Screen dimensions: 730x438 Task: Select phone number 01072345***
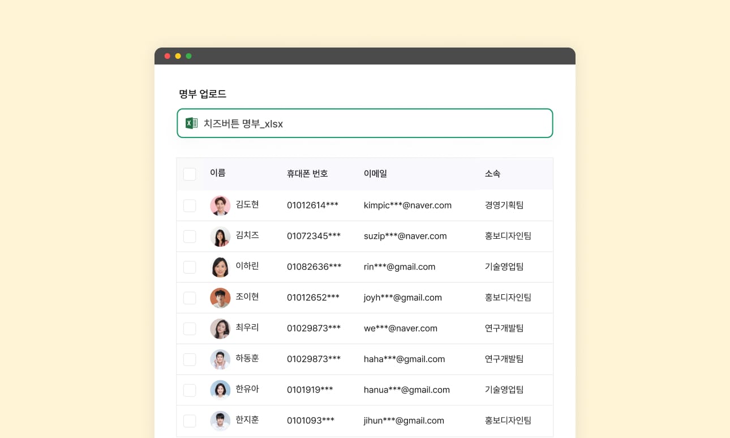314,236
